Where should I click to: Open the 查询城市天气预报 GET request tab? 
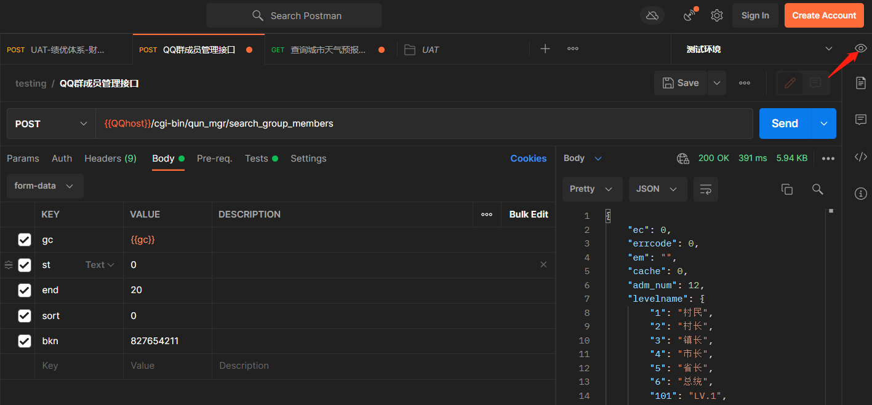(x=330, y=50)
